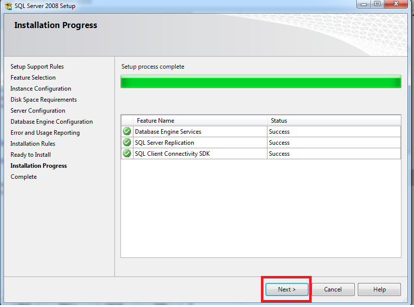
Task: Click the Database Engine Services success checkmark icon
Action: click(127, 132)
